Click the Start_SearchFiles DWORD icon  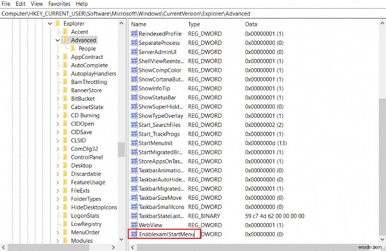pos(134,125)
